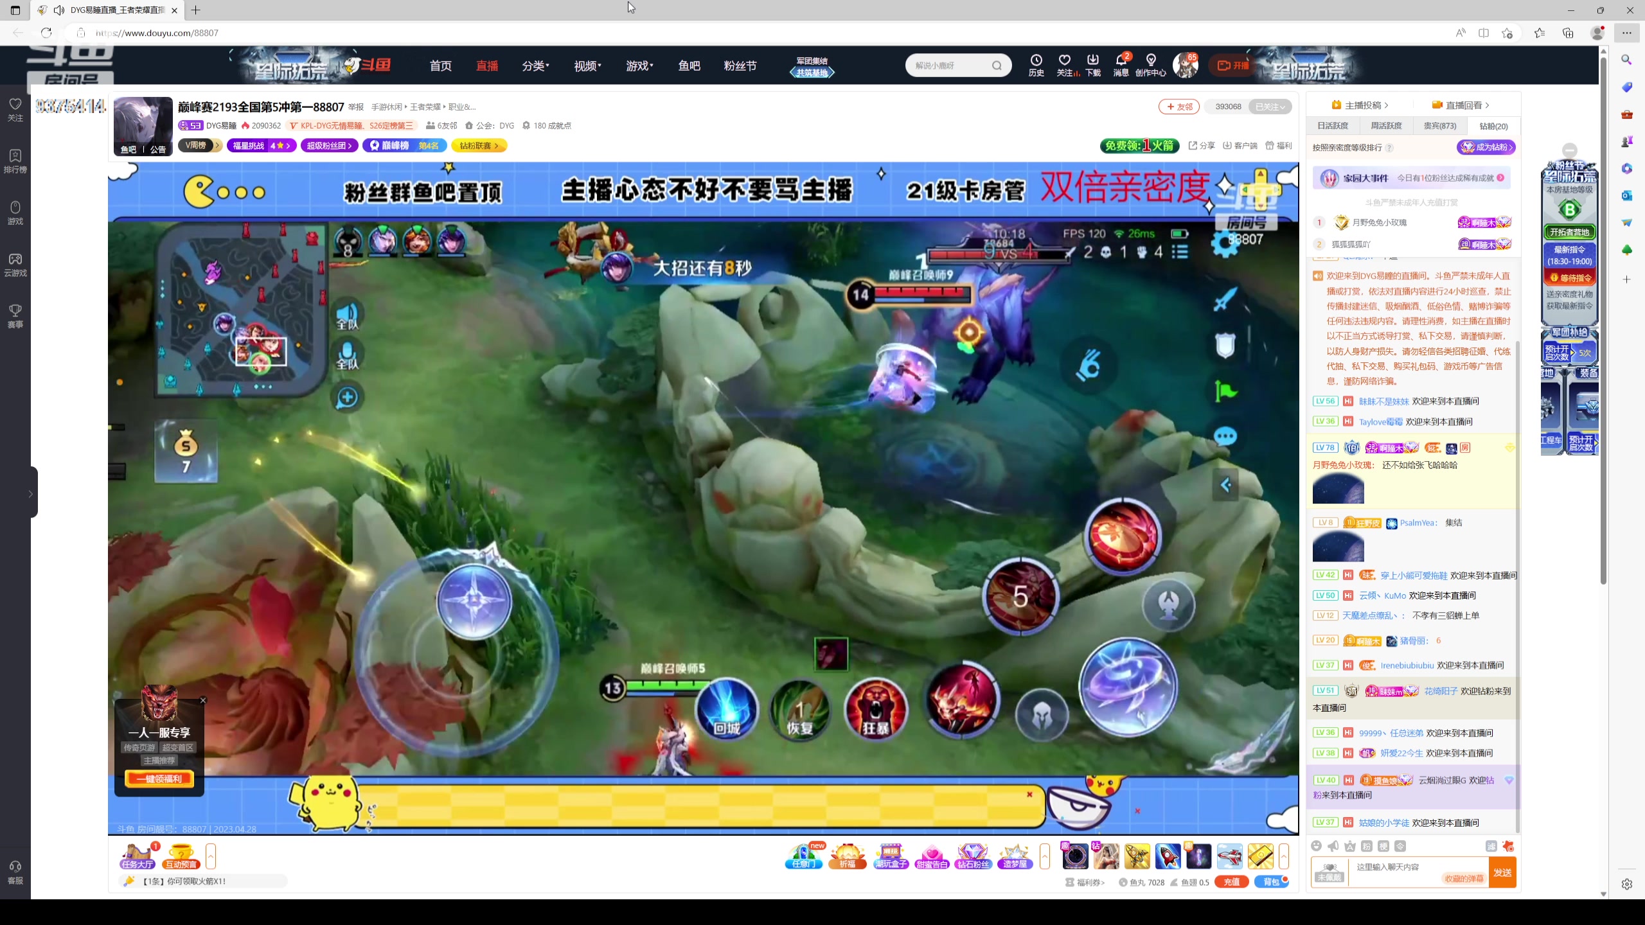Image resolution: width=1645 pixels, height=925 pixels.
Task: Toggle the 滤 danmaku filter button
Action: [x=1491, y=846]
